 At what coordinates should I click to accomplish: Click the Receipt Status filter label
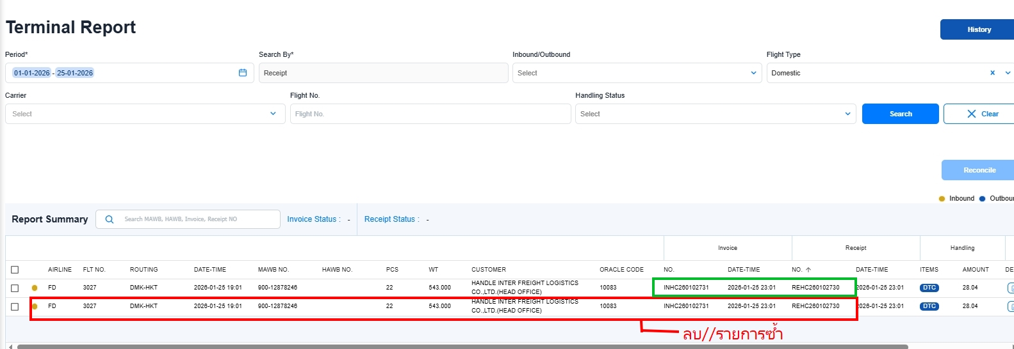(x=391, y=219)
